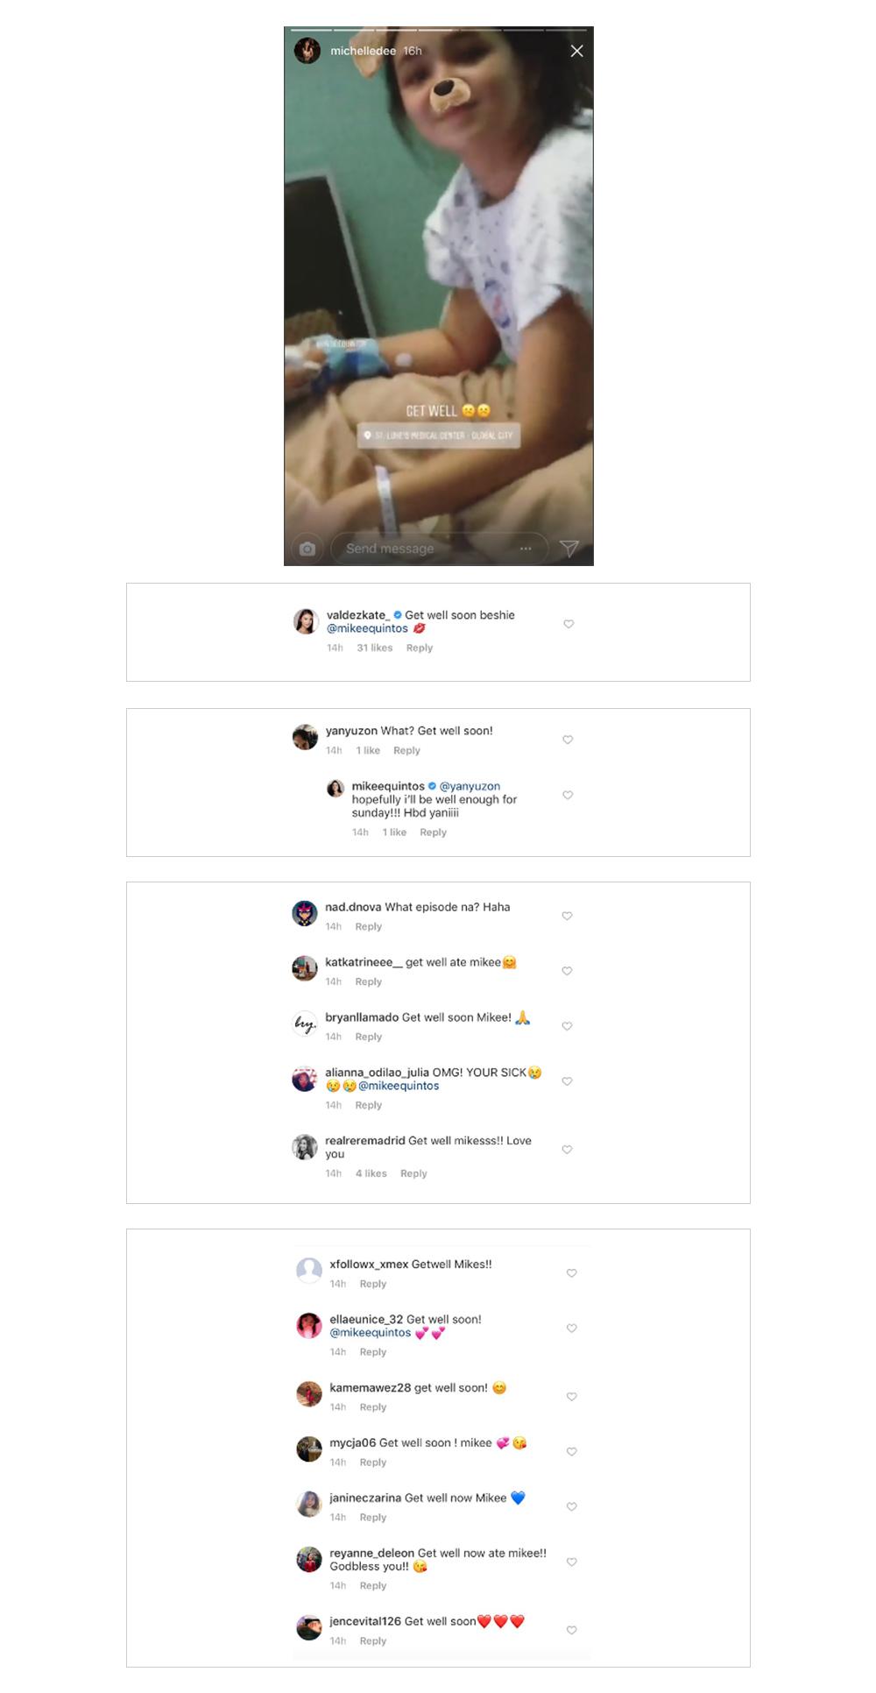Viewport: 876px width, 1693px height.
Task: View 31 likes on valdezkate_ comment
Action: click(x=375, y=648)
